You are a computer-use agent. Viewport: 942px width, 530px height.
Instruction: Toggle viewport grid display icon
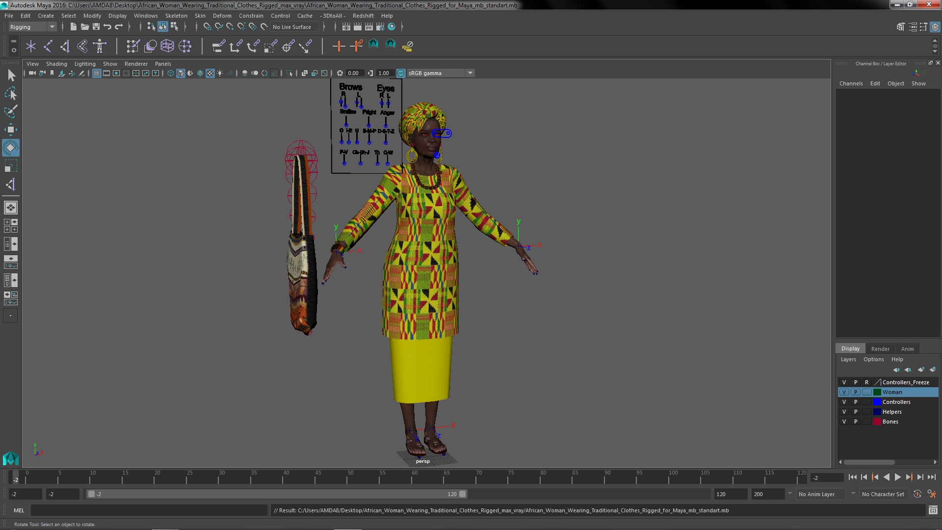[97, 73]
